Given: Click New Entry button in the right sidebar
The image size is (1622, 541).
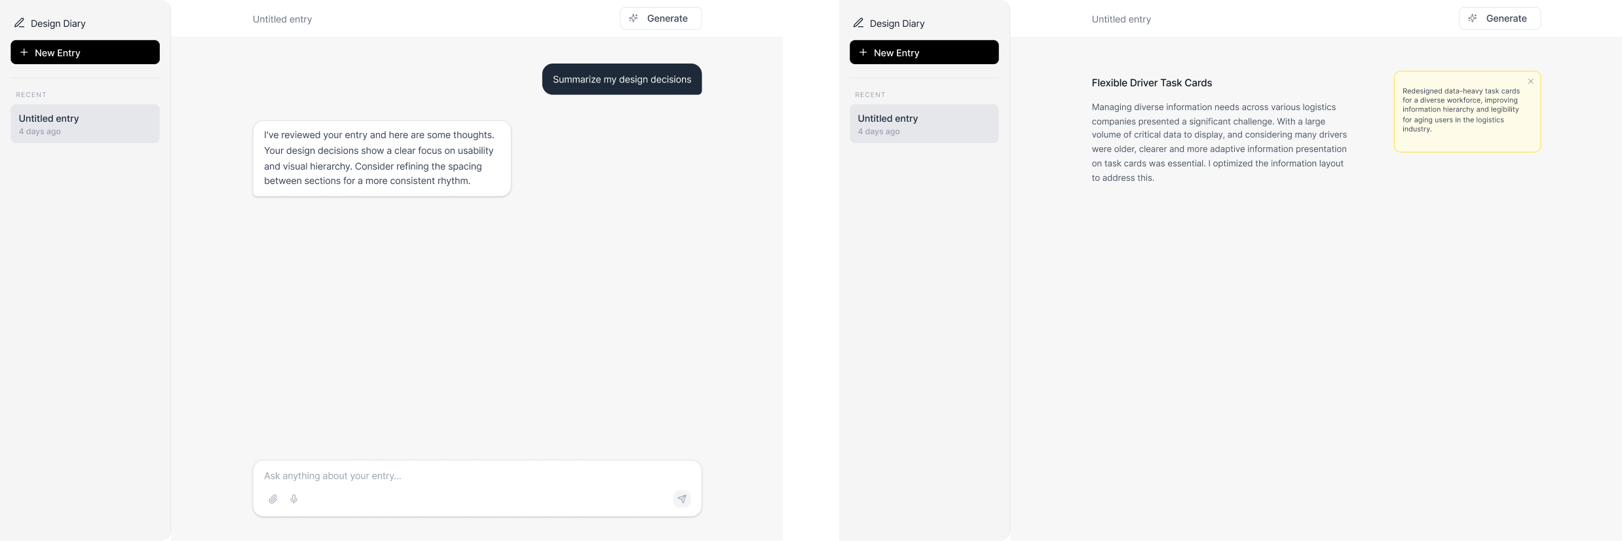Looking at the screenshot, I should pos(924,52).
